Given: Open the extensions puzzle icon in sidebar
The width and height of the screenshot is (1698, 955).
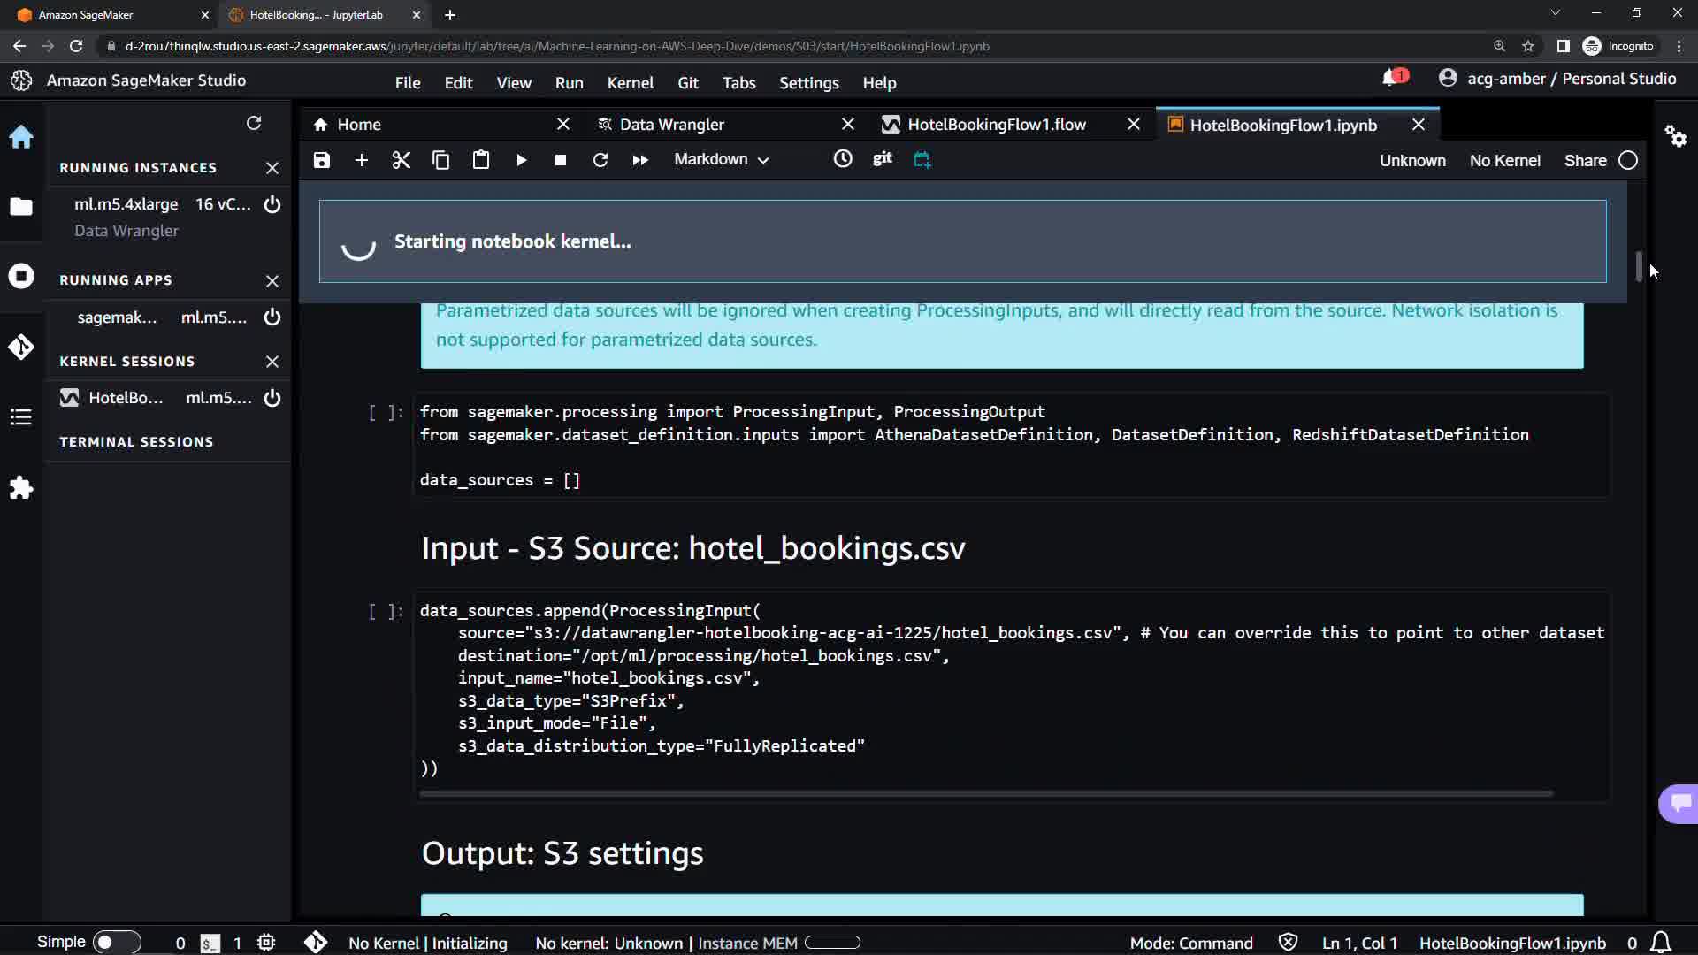Looking at the screenshot, I should pos(21,488).
